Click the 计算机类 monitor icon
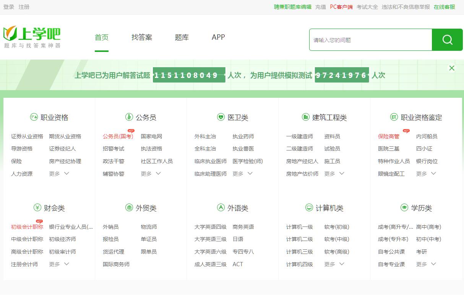This screenshot has width=464, height=296. point(309,208)
